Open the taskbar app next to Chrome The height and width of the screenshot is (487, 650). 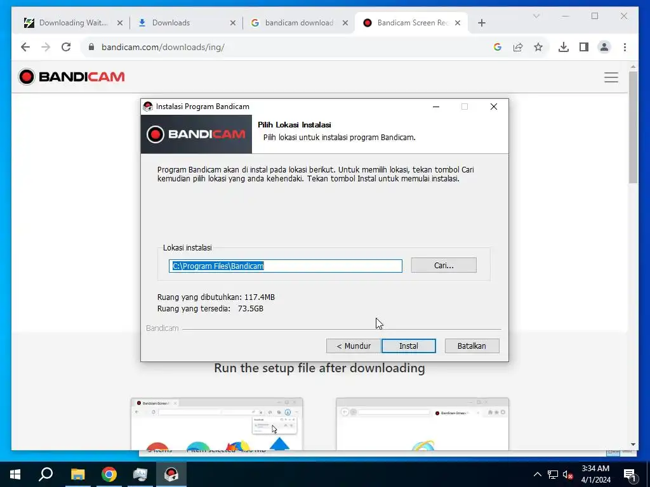click(140, 474)
